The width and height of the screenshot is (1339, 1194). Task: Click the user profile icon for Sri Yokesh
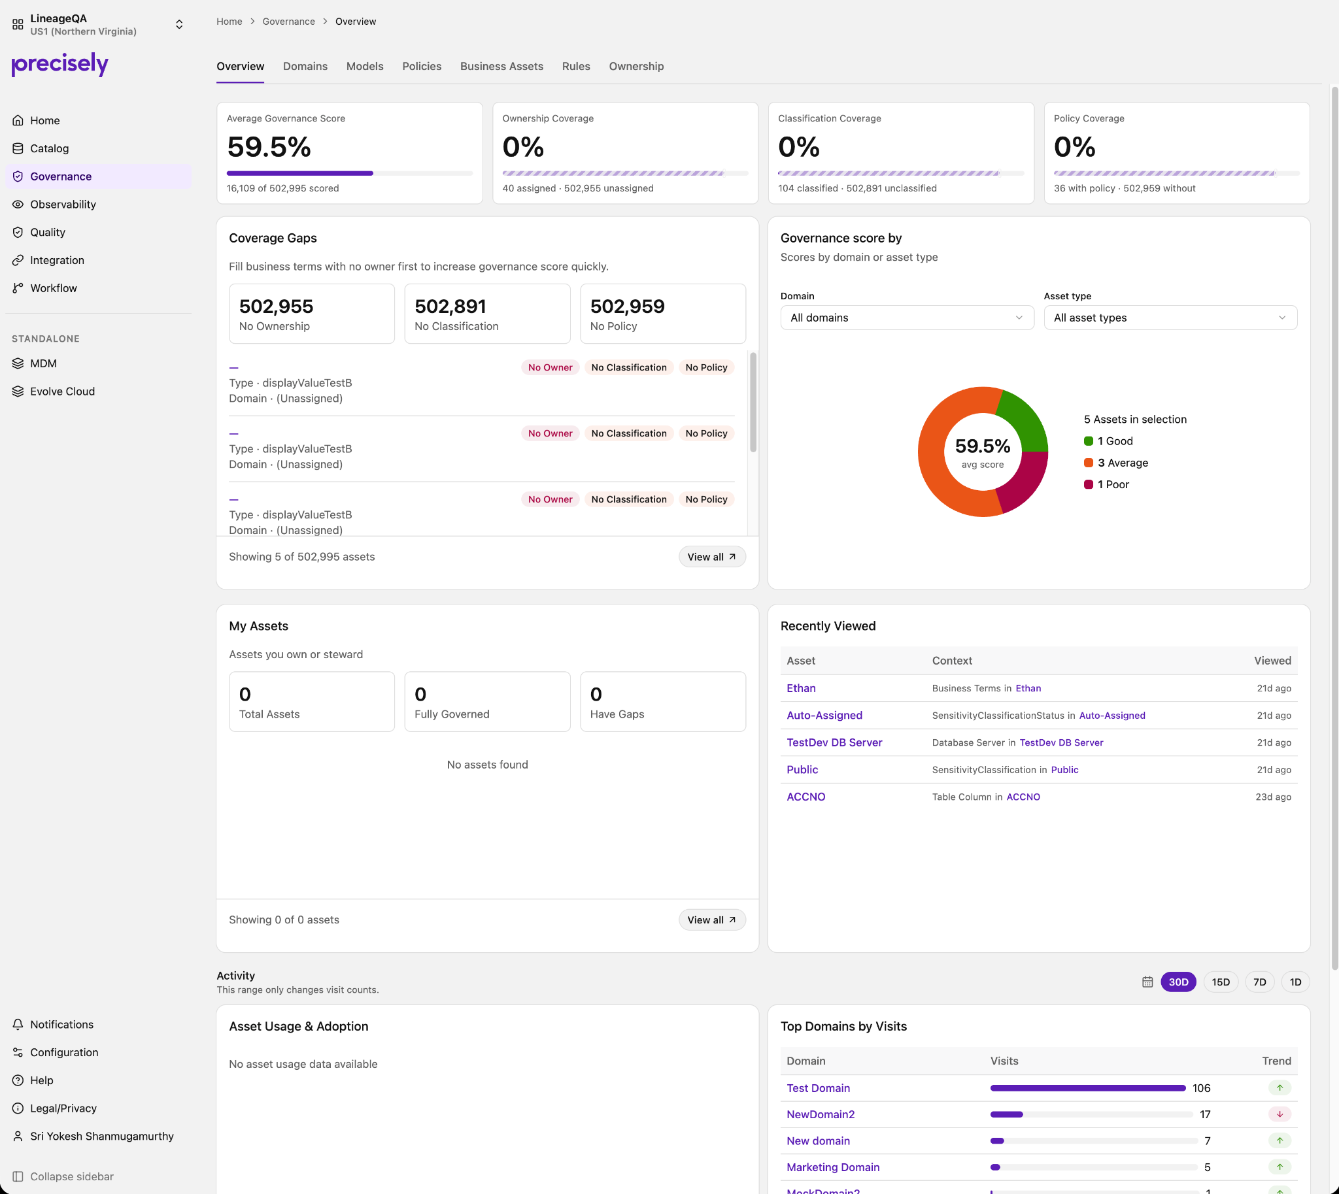click(x=18, y=1136)
